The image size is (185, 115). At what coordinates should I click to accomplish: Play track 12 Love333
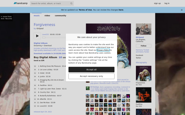tap(35, 106)
